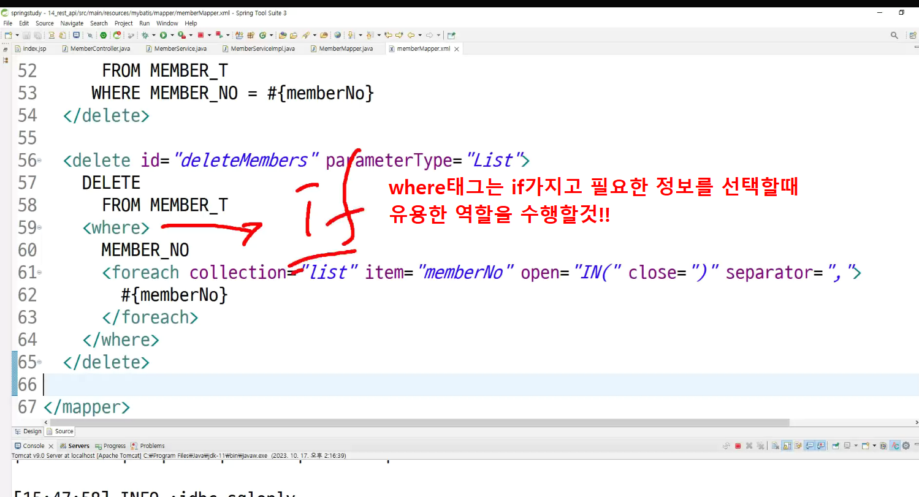Screen dimensions: 919x497
Task: Run the application with the green play icon
Action: pos(164,36)
